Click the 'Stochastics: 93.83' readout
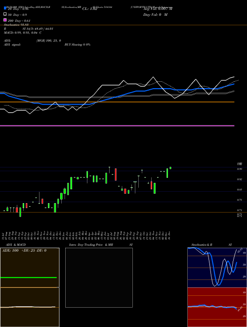Image resolution: width=247 pixels, height=327 pixels. coord(16,25)
